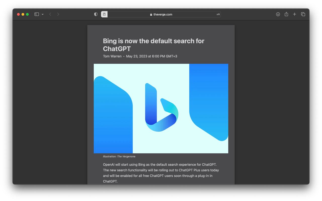This screenshot has height=201, width=322.
Task: Click the lock icon in address bar
Action: click(x=151, y=15)
